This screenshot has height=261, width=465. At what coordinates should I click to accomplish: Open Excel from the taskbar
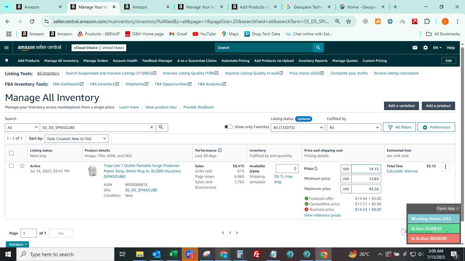(173, 254)
